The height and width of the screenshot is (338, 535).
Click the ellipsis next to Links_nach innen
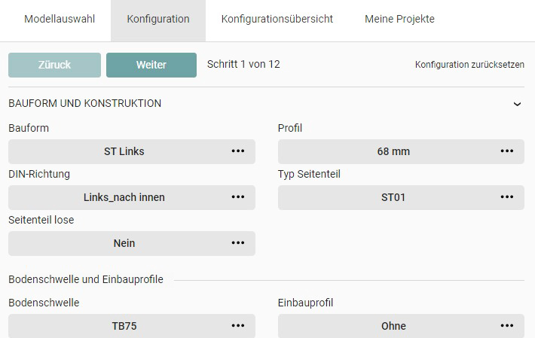tap(238, 197)
